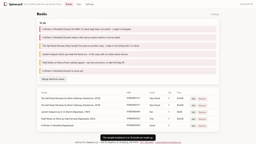The height and width of the screenshot is (144, 256).
Task: Click the (541) phone number link
Action: (x=146, y=142)
